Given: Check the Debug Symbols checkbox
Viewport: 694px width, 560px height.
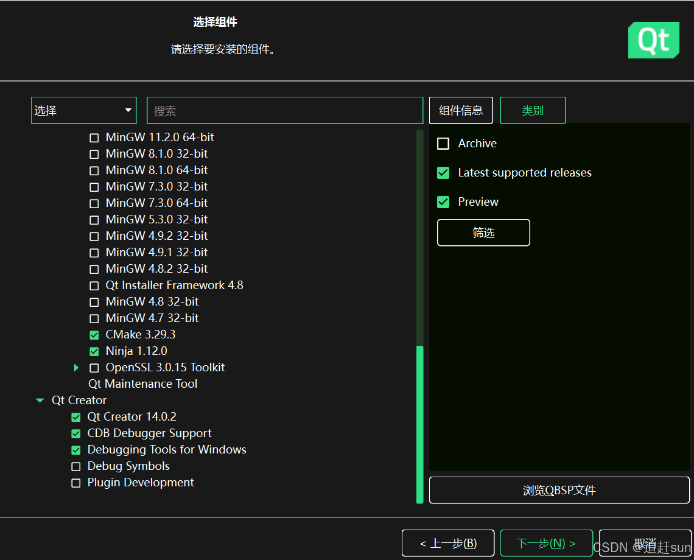Looking at the screenshot, I should 76,467.
